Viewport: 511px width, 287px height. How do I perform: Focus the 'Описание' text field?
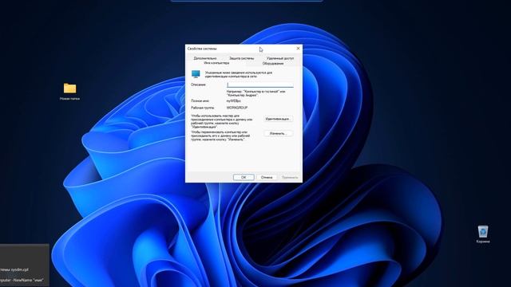[260, 85]
